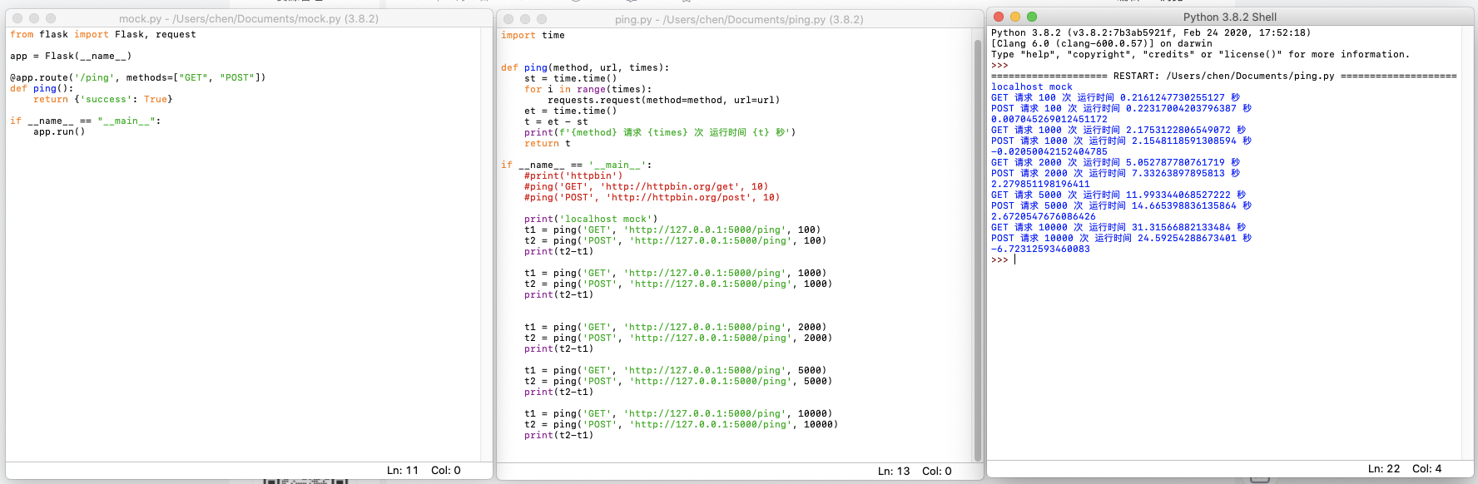The image size is (1478, 484).
Task: Click 'def ping(method, url, times):' line
Action: [585, 68]
